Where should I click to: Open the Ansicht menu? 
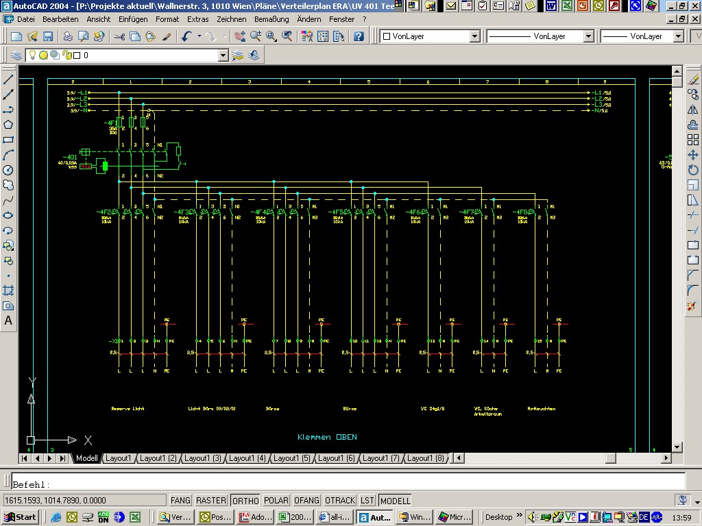click(99, 19)
